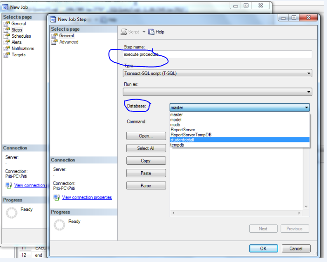Choose studentdetail in database list

[x=239, y=140]
